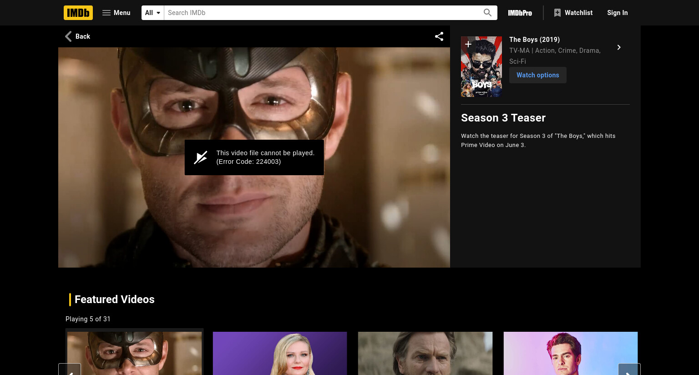The width and height of the screenshot is (699, 375).
Task: Click the magnifying glass search icon
Action: click(488, 13)
